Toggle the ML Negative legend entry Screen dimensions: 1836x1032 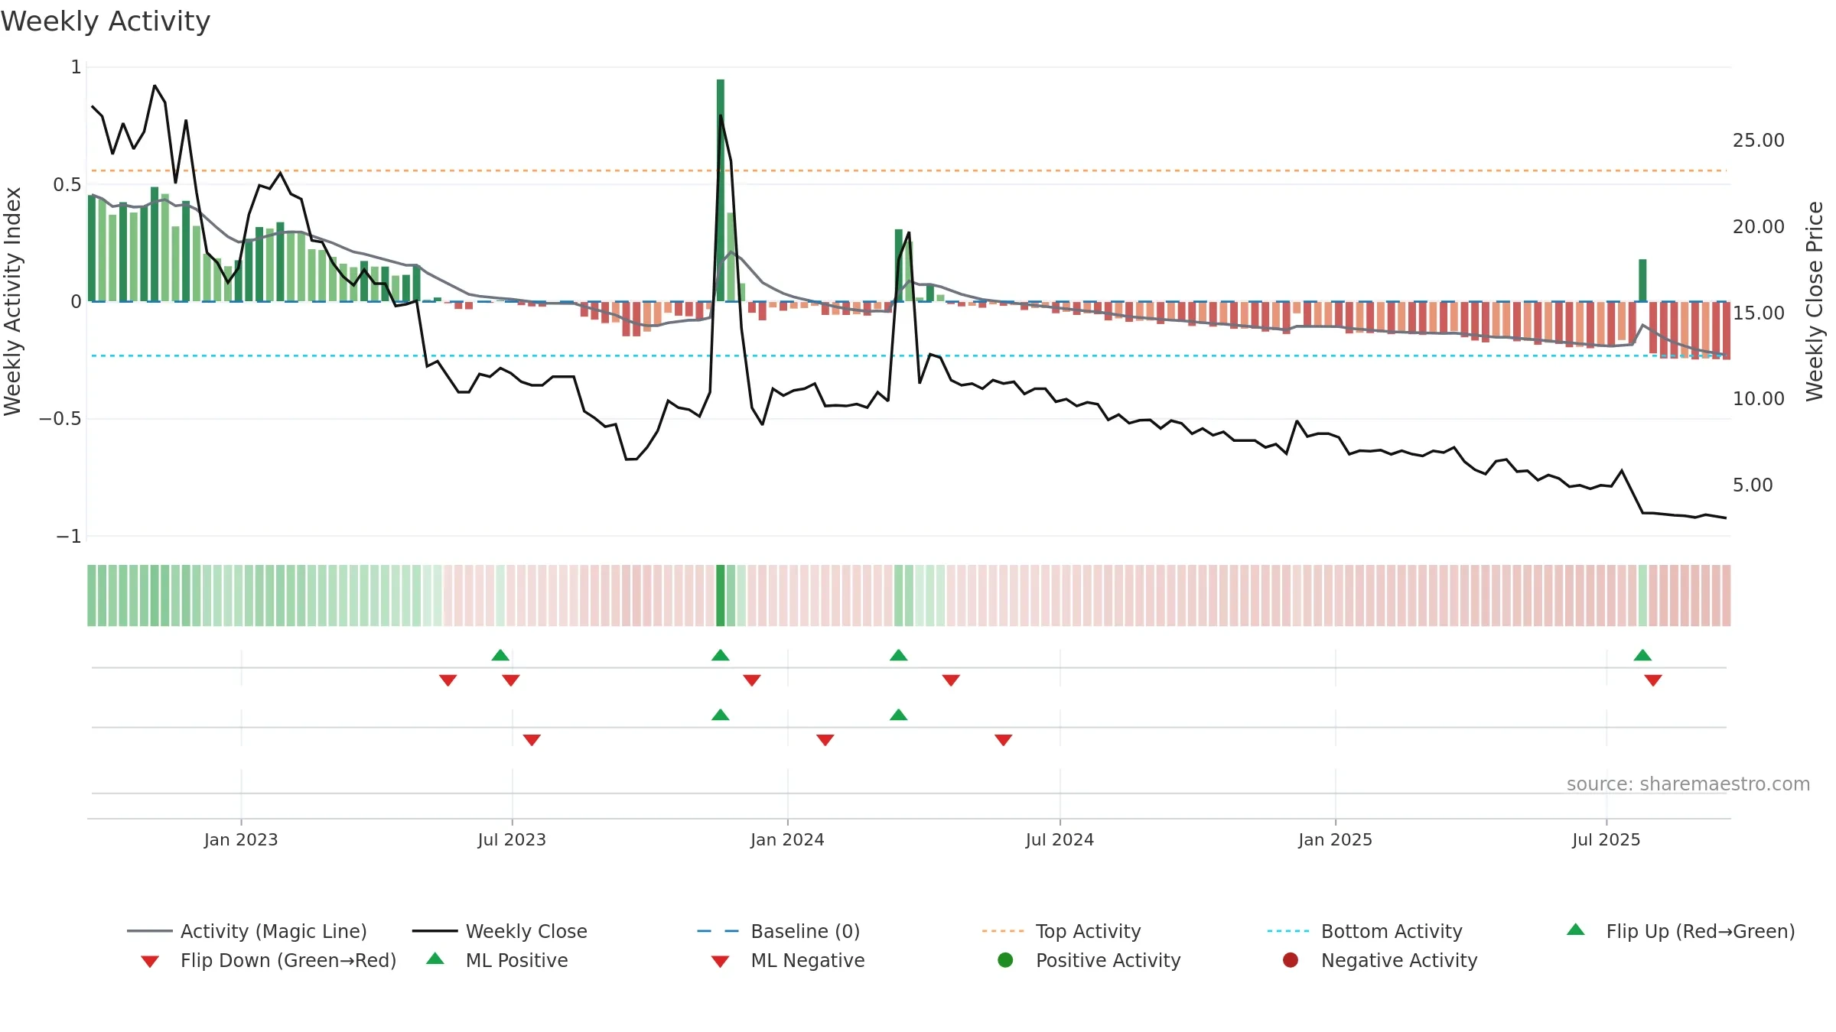coord(788,960)
